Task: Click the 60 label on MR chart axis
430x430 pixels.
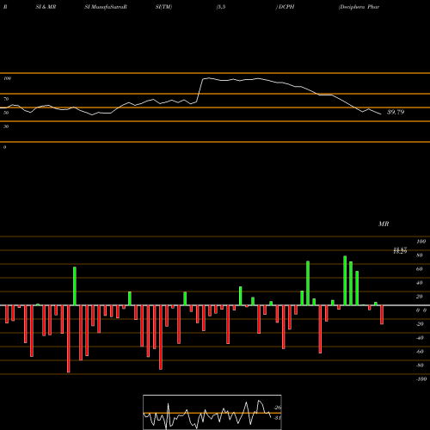Action: pos(420,269)
